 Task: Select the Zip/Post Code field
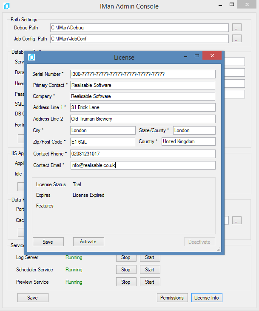coord(102,141)
